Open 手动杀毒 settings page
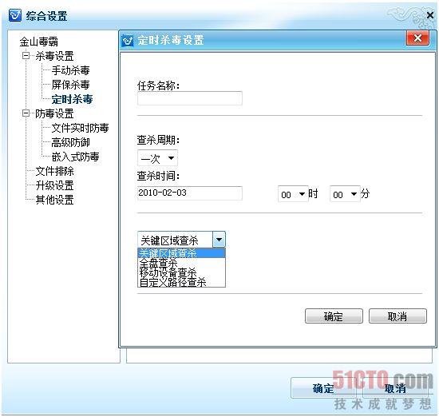The height and width of the screenshot is (417, 439). [x=70, y=70]
